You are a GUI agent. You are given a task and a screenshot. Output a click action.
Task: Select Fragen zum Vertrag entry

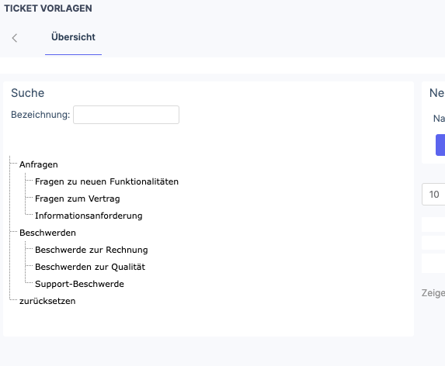click(78, 199)
